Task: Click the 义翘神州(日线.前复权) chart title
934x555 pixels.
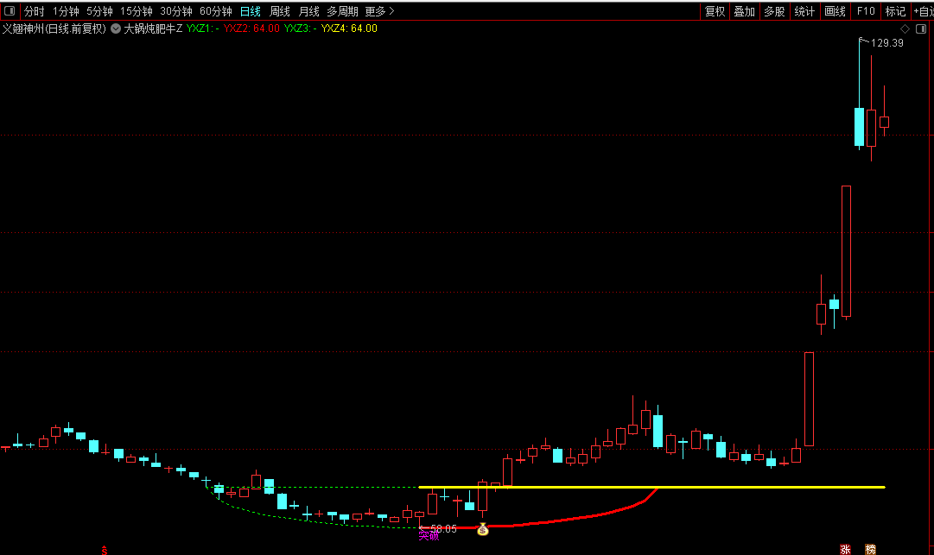Action: pos(54,28)
